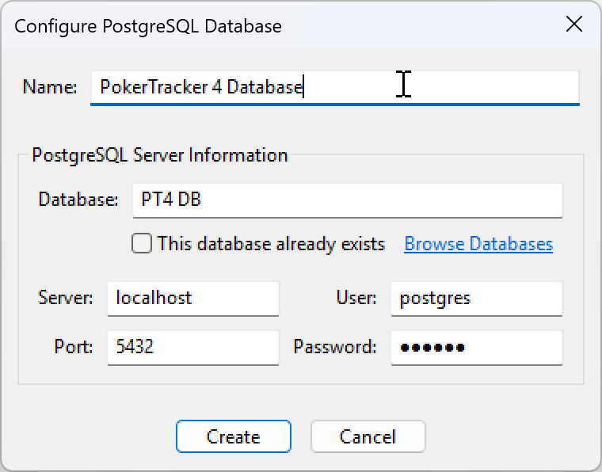The width and height of the screenshot is (602, 472).
Task: Click the 'PostgreSQL Server Information' group heading
Action: 160,155
